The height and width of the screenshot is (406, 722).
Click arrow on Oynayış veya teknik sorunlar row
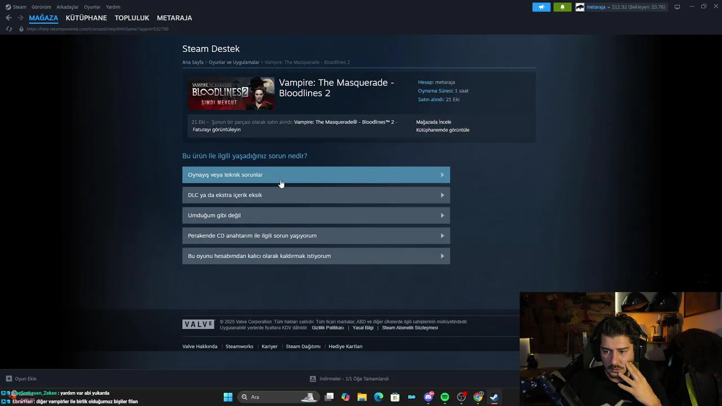[x=442, y=175]
